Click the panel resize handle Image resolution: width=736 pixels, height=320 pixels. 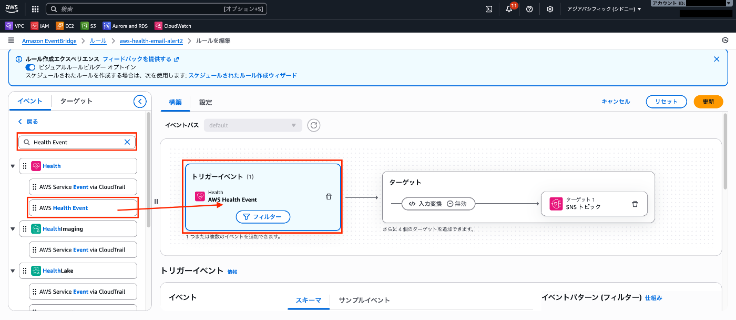(156, 201)
